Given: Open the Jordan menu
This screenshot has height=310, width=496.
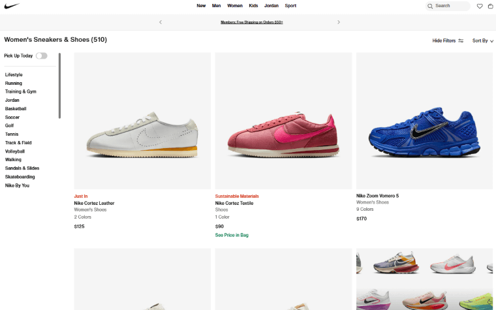Looking at the screenshot, I should (x=271, y=6).
